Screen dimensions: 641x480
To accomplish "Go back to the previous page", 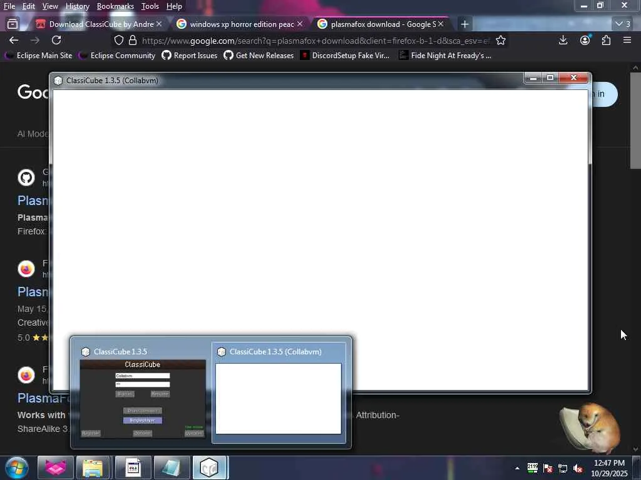I will (14, 40).
